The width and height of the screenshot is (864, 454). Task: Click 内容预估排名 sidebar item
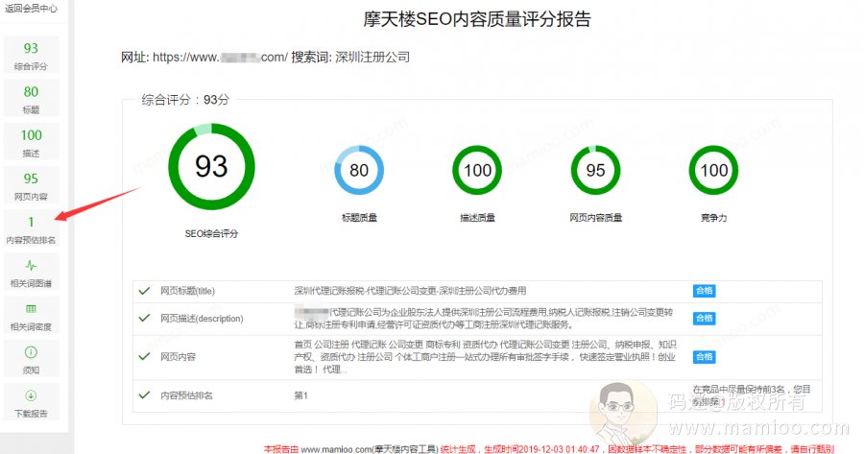pyautogui.click(x=31, y=228)
